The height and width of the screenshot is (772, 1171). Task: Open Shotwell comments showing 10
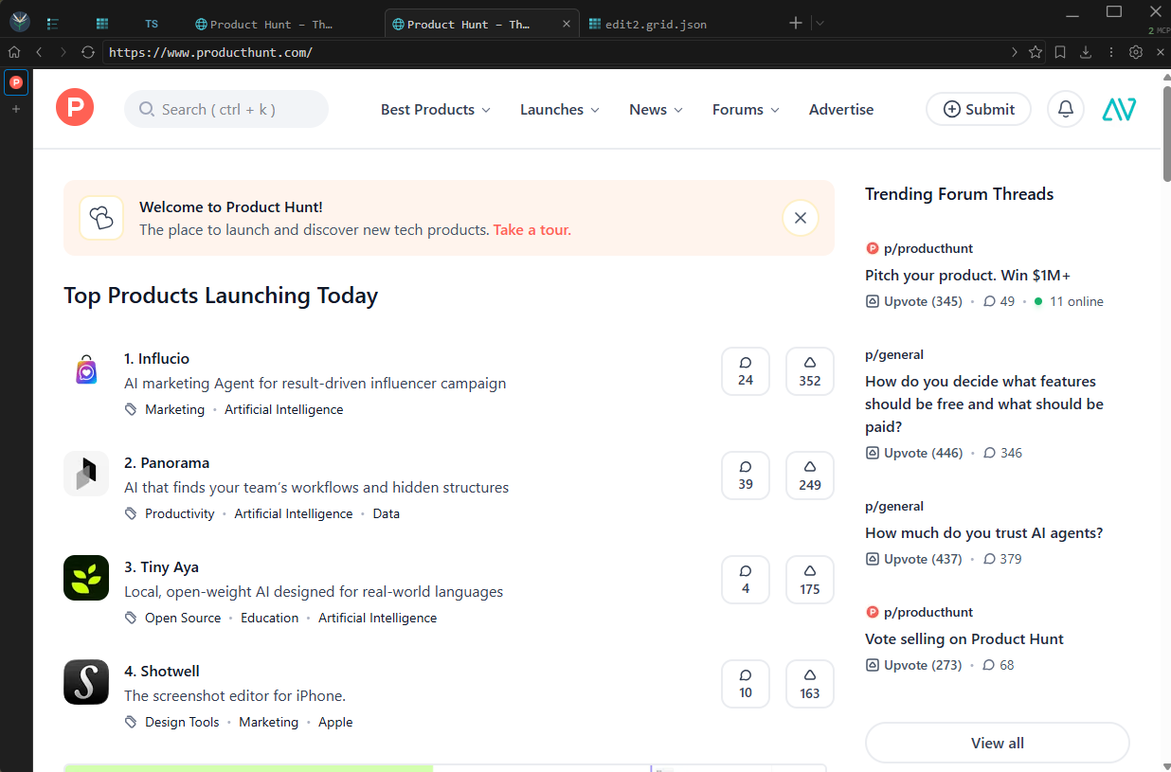tap(746, 684)
